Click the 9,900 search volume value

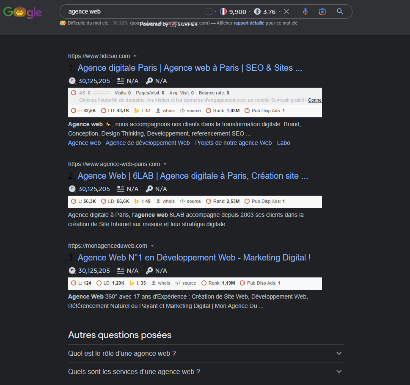tap(238, 12)
